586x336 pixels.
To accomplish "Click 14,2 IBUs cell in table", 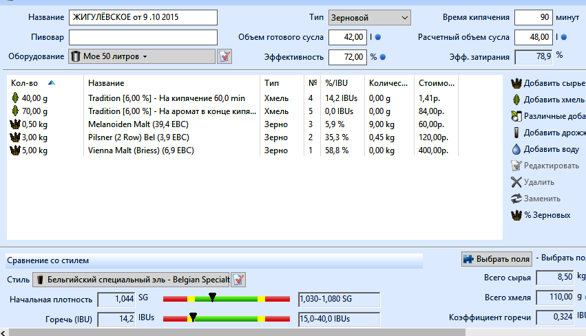I will (x=341, y=98).
